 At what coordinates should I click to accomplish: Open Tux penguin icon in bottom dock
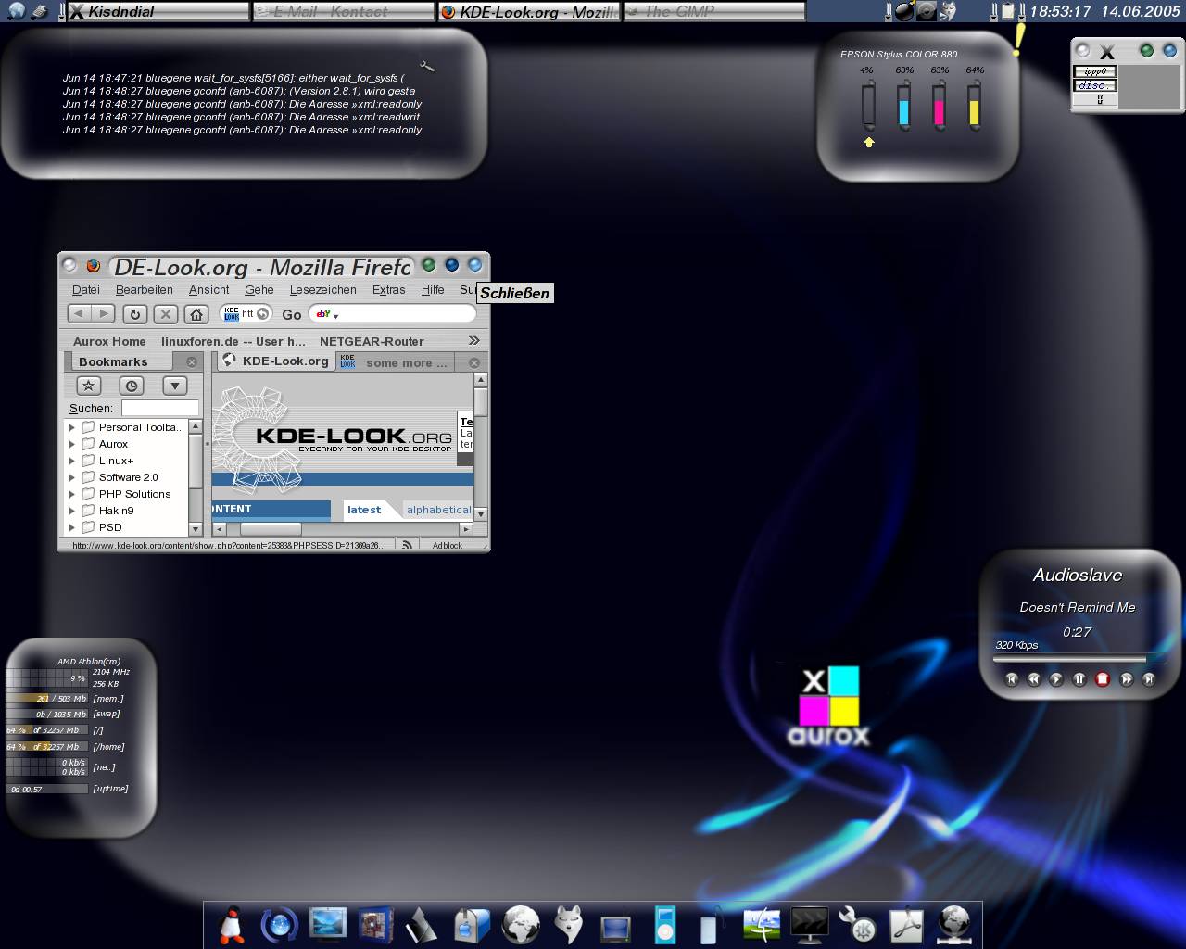click(232, 925)
